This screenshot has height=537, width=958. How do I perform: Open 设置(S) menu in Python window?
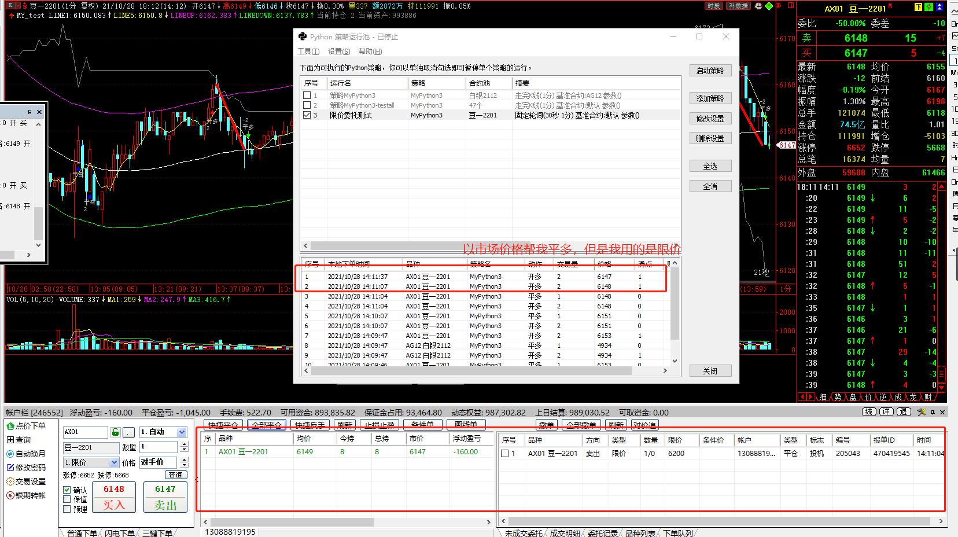[339, 52]
